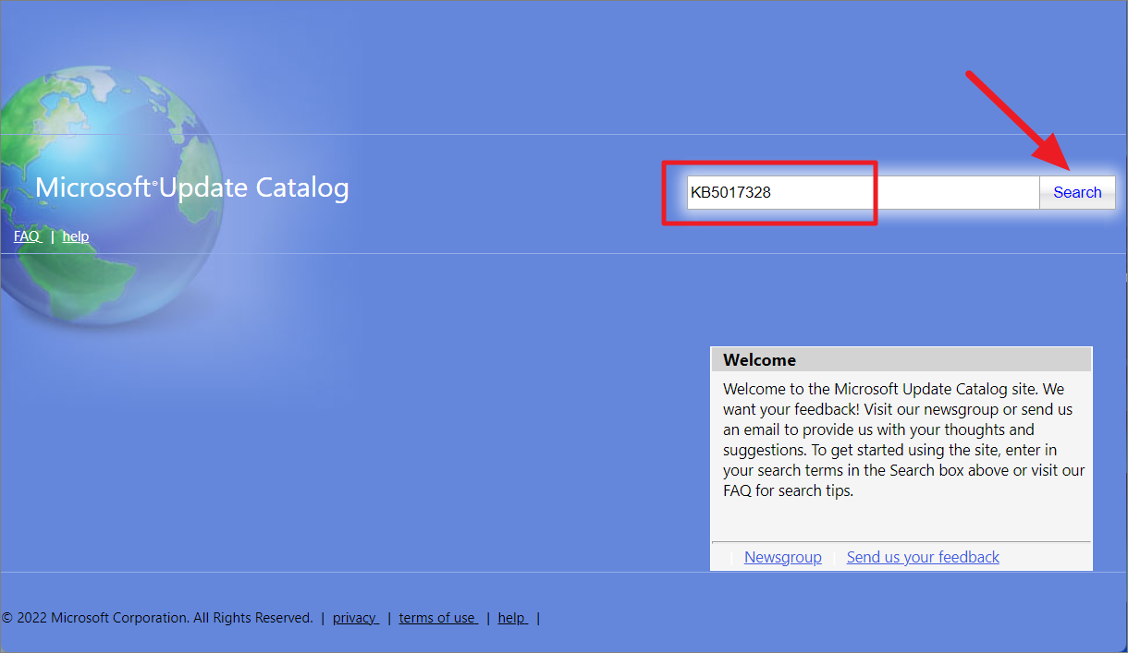This screenshot has width=1128, height=653.
Task: Open the FAQ page
Action: click(x=27, y=236)
